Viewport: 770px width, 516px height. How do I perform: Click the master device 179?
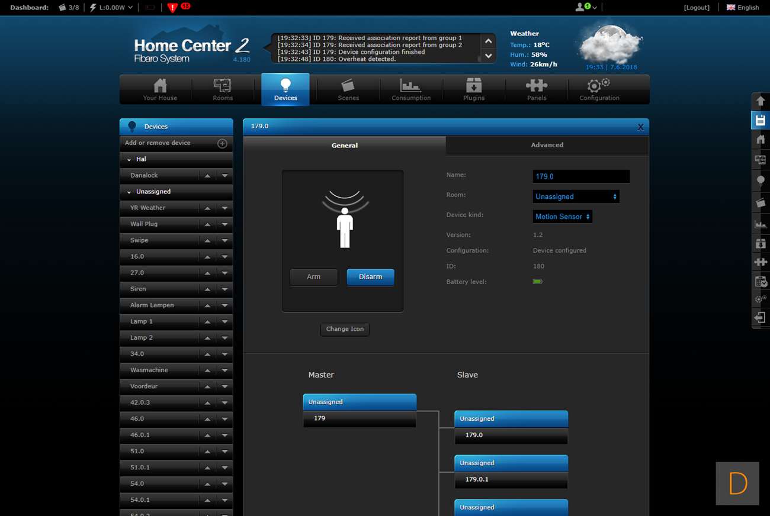(x=360, y=418)
